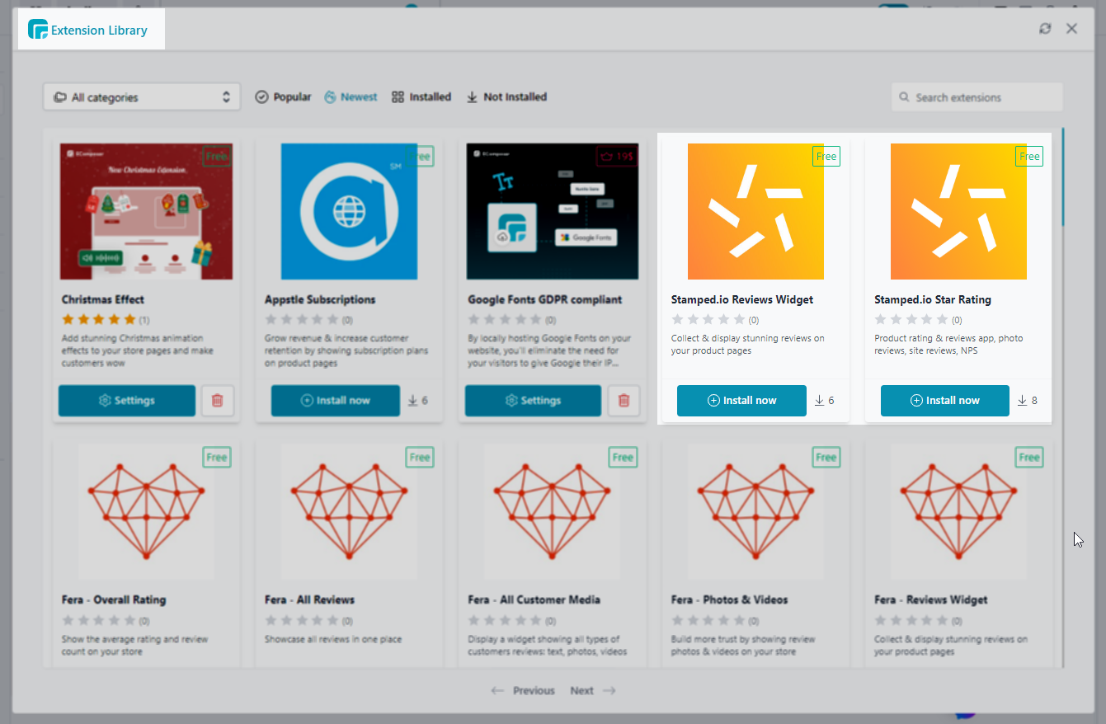Click the extension list vertical scrollbar

click(x=1063, y=177)
